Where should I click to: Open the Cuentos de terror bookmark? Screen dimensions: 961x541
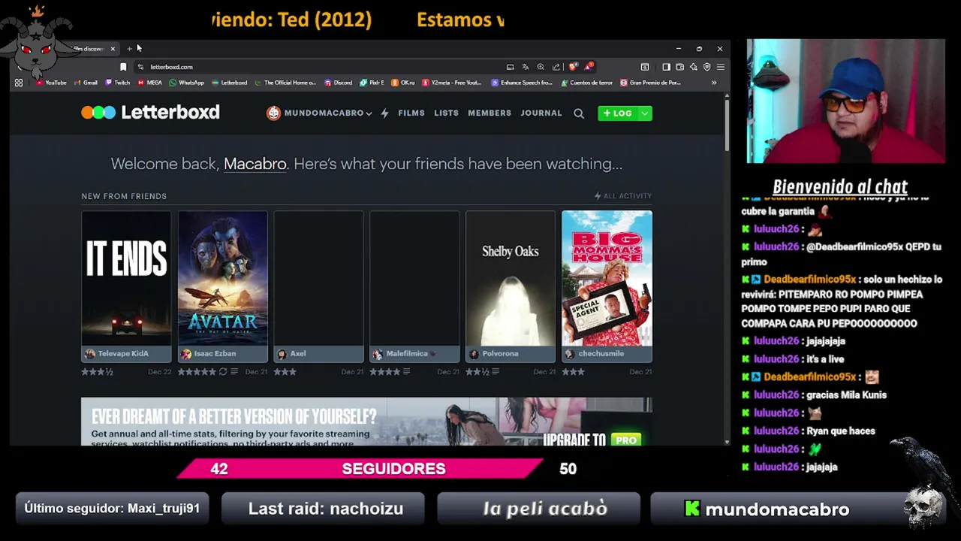click(x=587, y=83)
